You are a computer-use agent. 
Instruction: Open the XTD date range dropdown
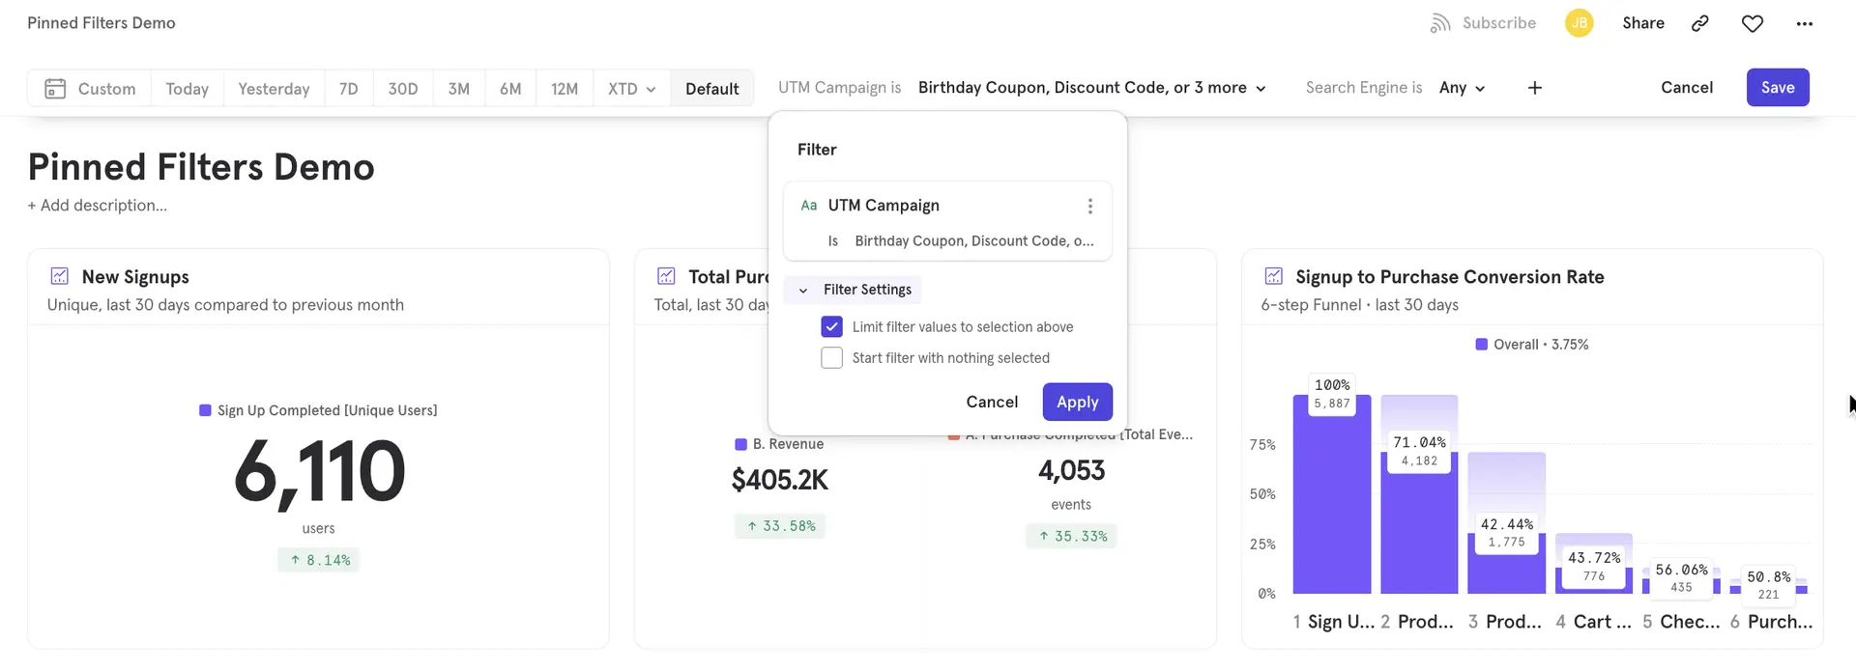631,89
